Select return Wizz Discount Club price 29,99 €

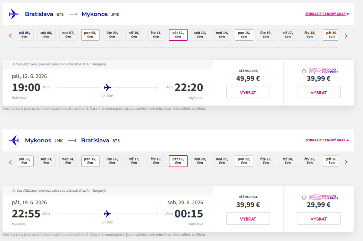pyautogui.click(x=319, y=219)
